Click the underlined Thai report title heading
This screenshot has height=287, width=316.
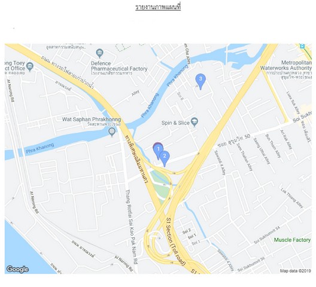point(158,7)
